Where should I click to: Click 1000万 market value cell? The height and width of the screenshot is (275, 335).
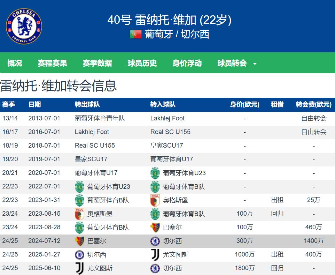[244, 254]
